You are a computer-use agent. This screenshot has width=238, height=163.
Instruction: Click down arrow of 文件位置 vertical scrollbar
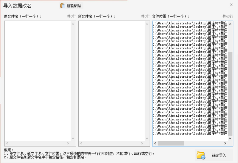[230, 138]
